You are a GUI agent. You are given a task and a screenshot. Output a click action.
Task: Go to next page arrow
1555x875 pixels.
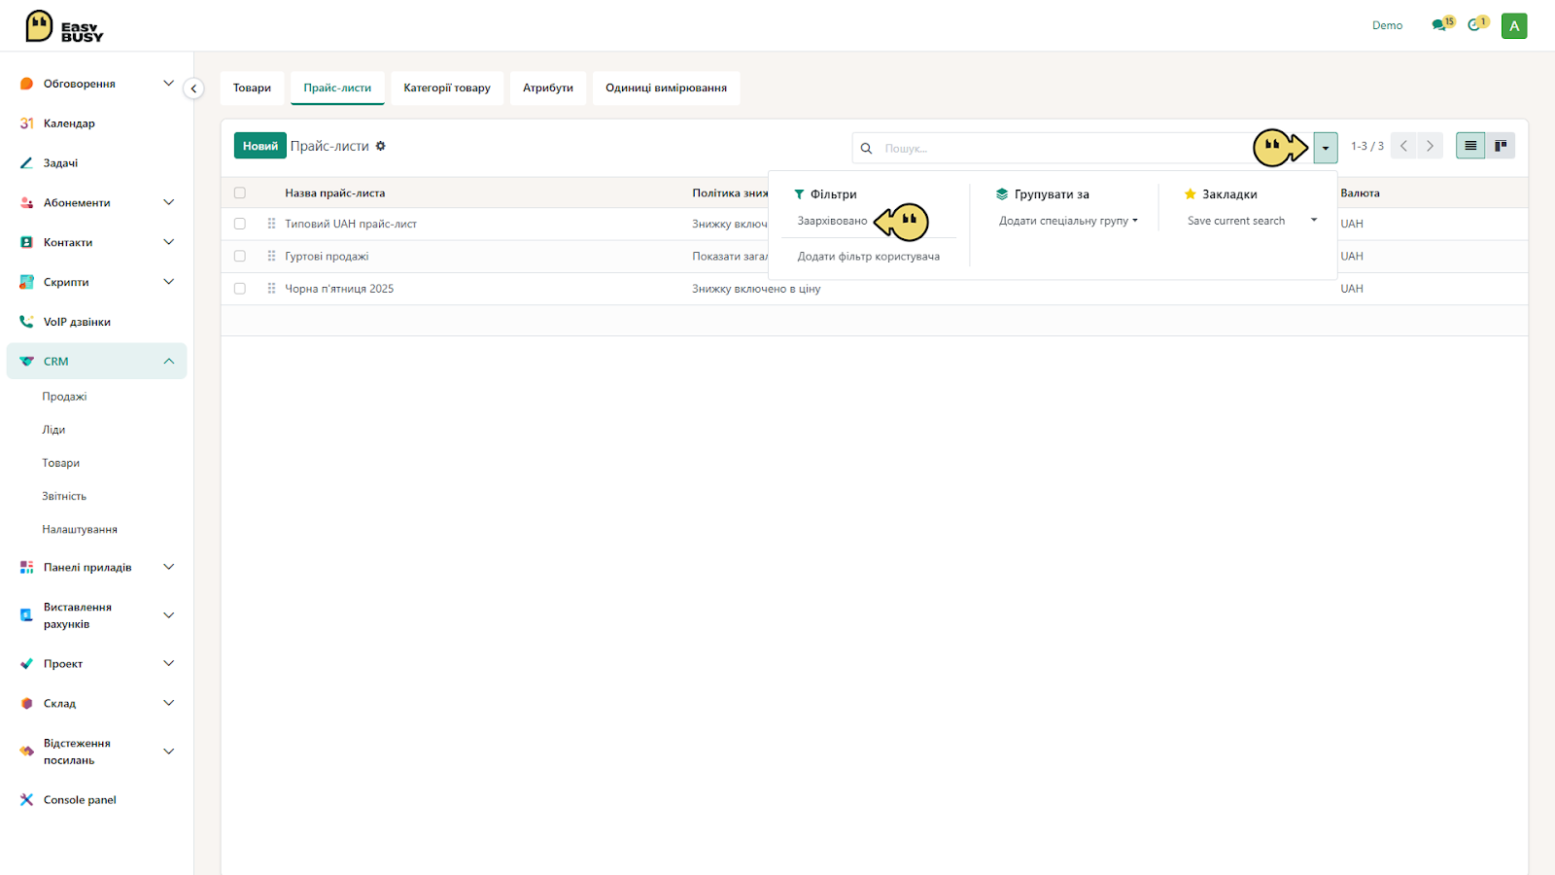(1430, 146)
